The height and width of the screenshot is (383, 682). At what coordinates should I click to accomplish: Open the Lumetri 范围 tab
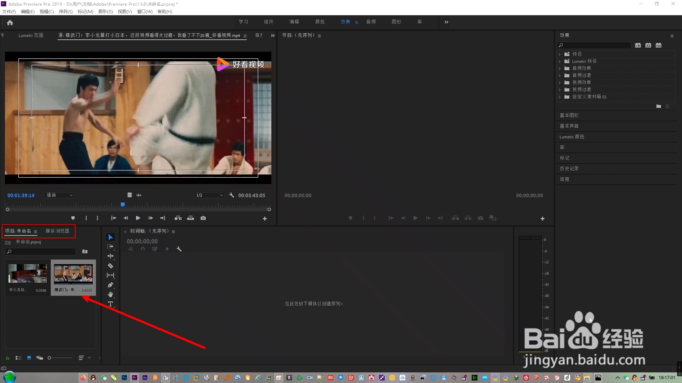click(x=31, y=35)
